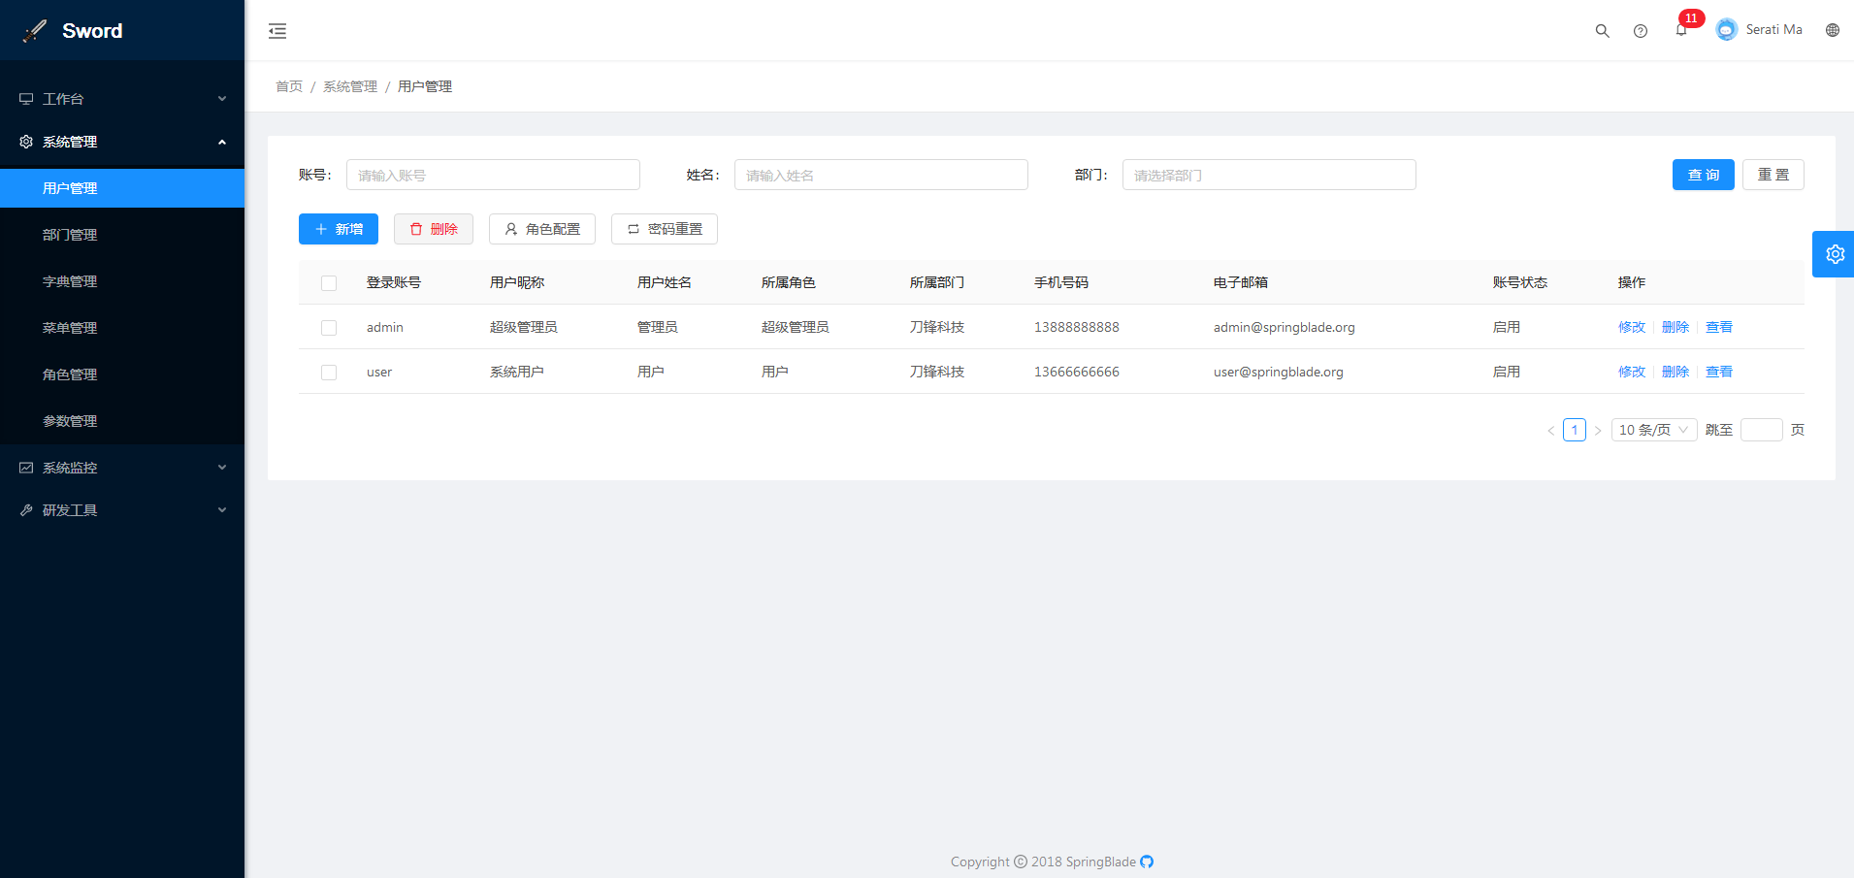Open the 10 条/页 page size dropdown
This screenshot has width=1854, height=878.
click(x=1653, y=430)
